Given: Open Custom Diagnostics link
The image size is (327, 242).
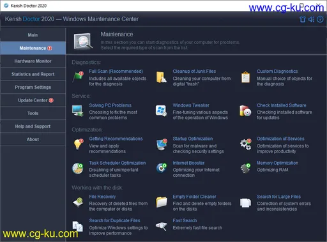Looking at the screenshot, I should (277, 72).
